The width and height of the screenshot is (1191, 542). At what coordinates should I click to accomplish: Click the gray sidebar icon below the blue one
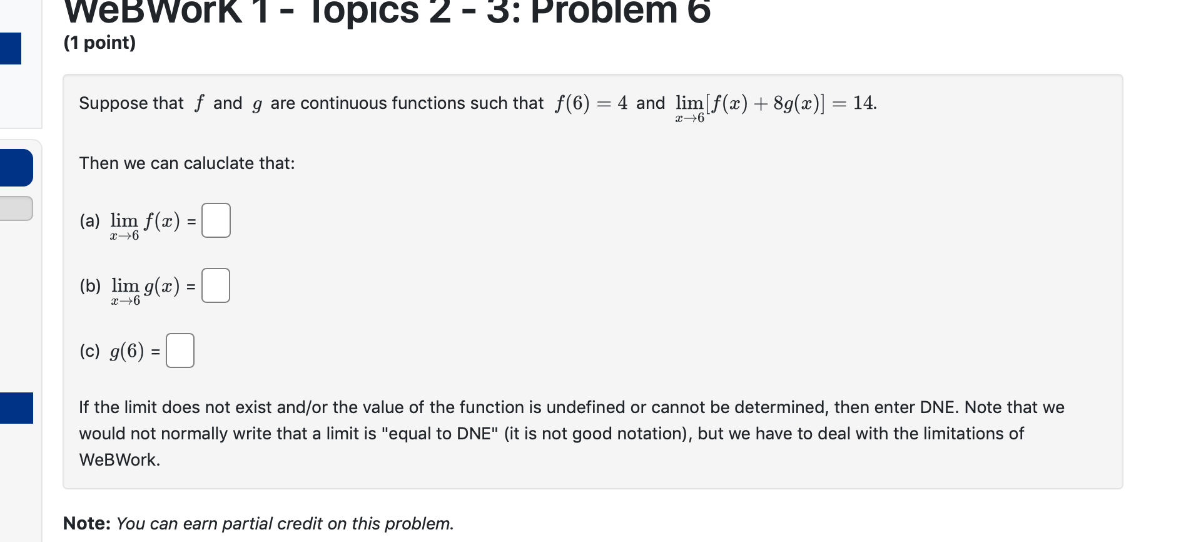[x=16, y=208]
